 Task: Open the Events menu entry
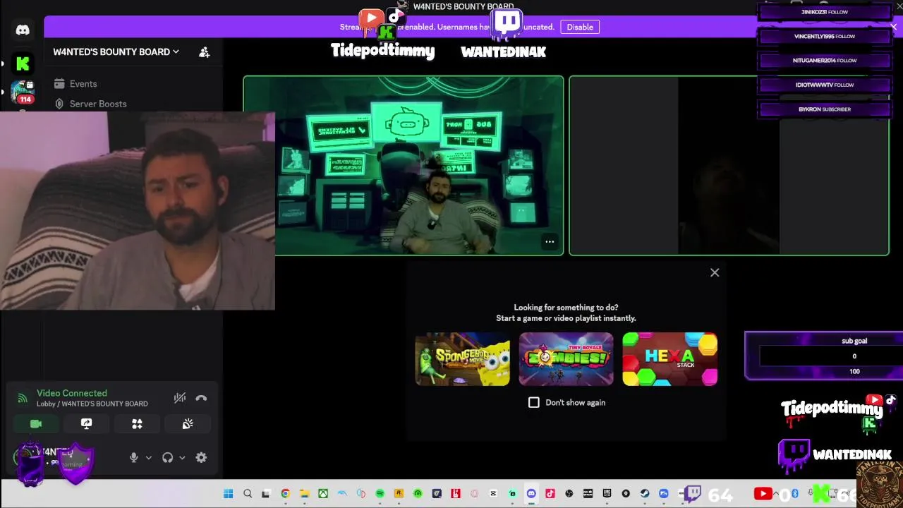83,84
